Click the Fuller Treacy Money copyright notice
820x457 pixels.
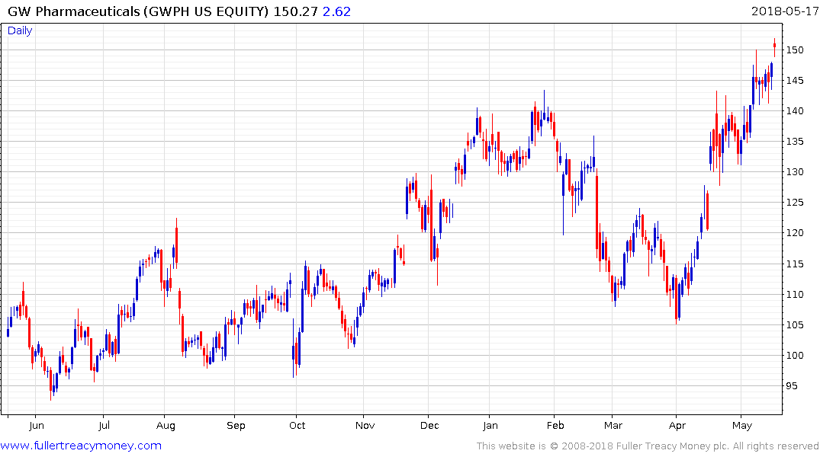coord(648,446)
